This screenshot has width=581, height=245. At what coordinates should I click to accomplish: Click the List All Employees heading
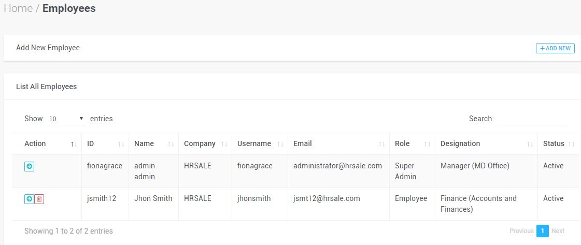click(x=46, y=87)
